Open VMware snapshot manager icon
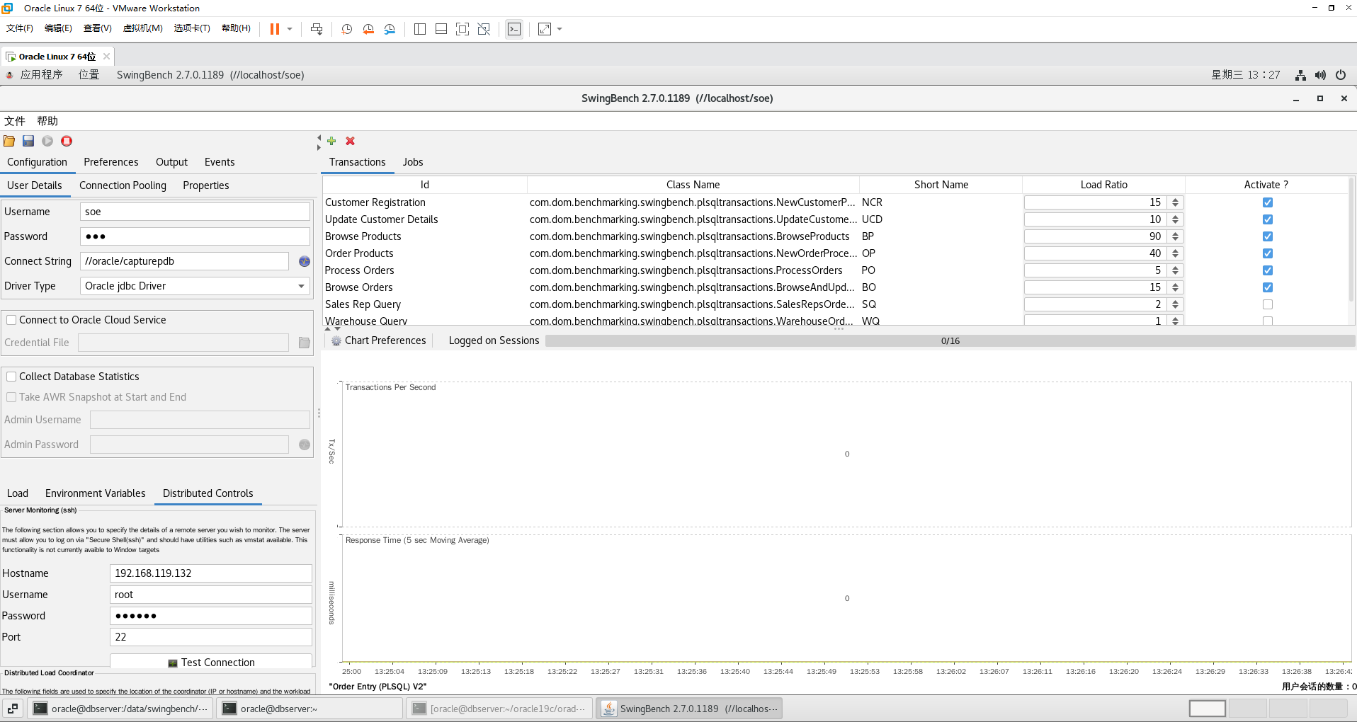The width and height of the screenshot is (1357, 722). pyautogui.click(x=390, y=29)
